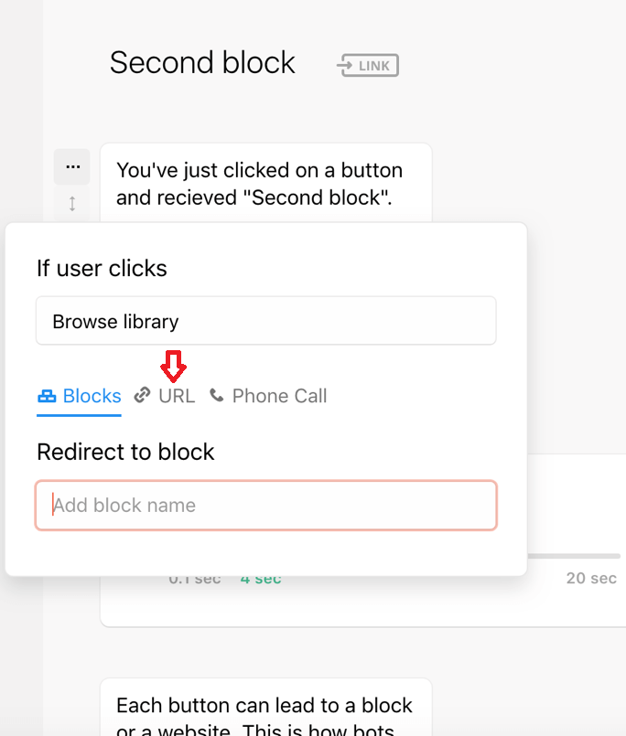Click the vertical move-arrows icon below the ellipsis

(x=72, y=204)
